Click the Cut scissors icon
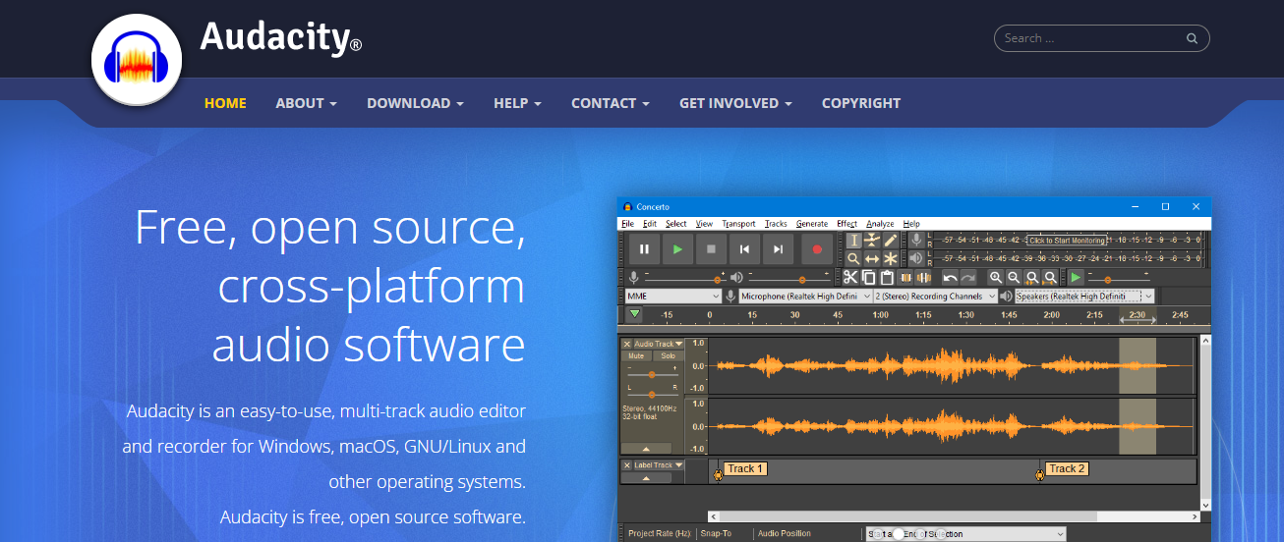The width and height of the screenshot is (1284, 542). point(850,278)
